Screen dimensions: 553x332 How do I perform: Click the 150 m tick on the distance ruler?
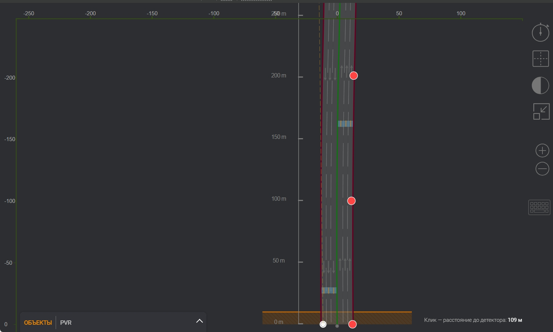click(x=301, y=139)
